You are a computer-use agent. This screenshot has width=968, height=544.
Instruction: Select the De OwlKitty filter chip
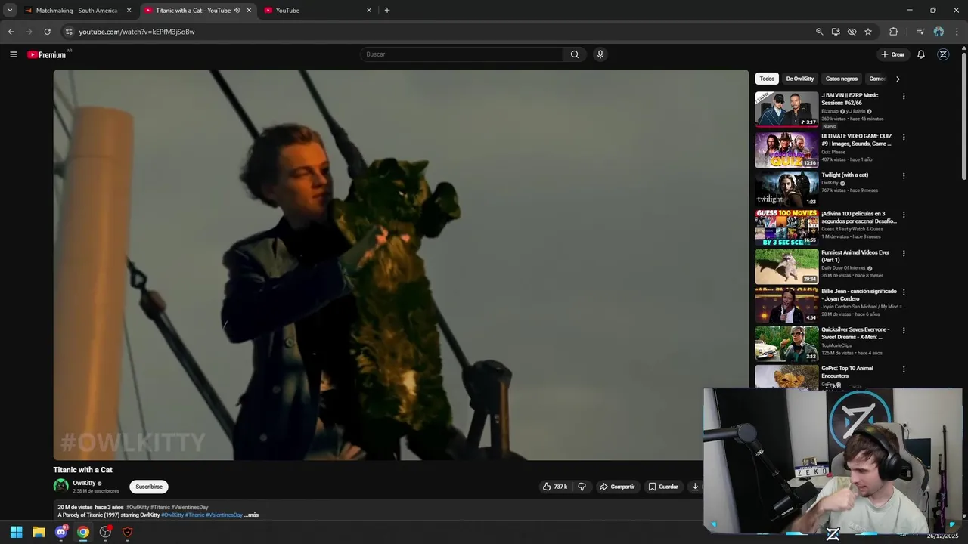(800, 79)
